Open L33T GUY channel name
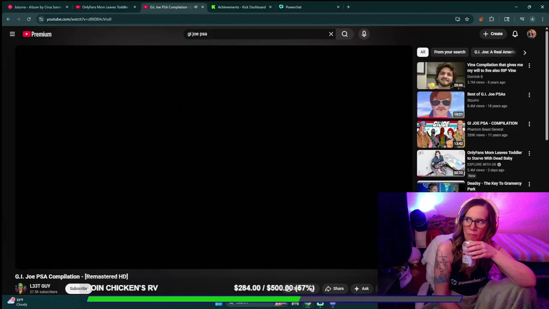 [40, 286]
